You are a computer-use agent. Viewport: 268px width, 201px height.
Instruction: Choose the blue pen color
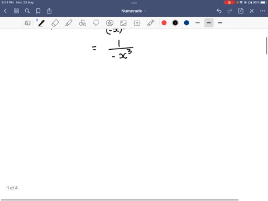pyautogui.click(x=186, y=23)
